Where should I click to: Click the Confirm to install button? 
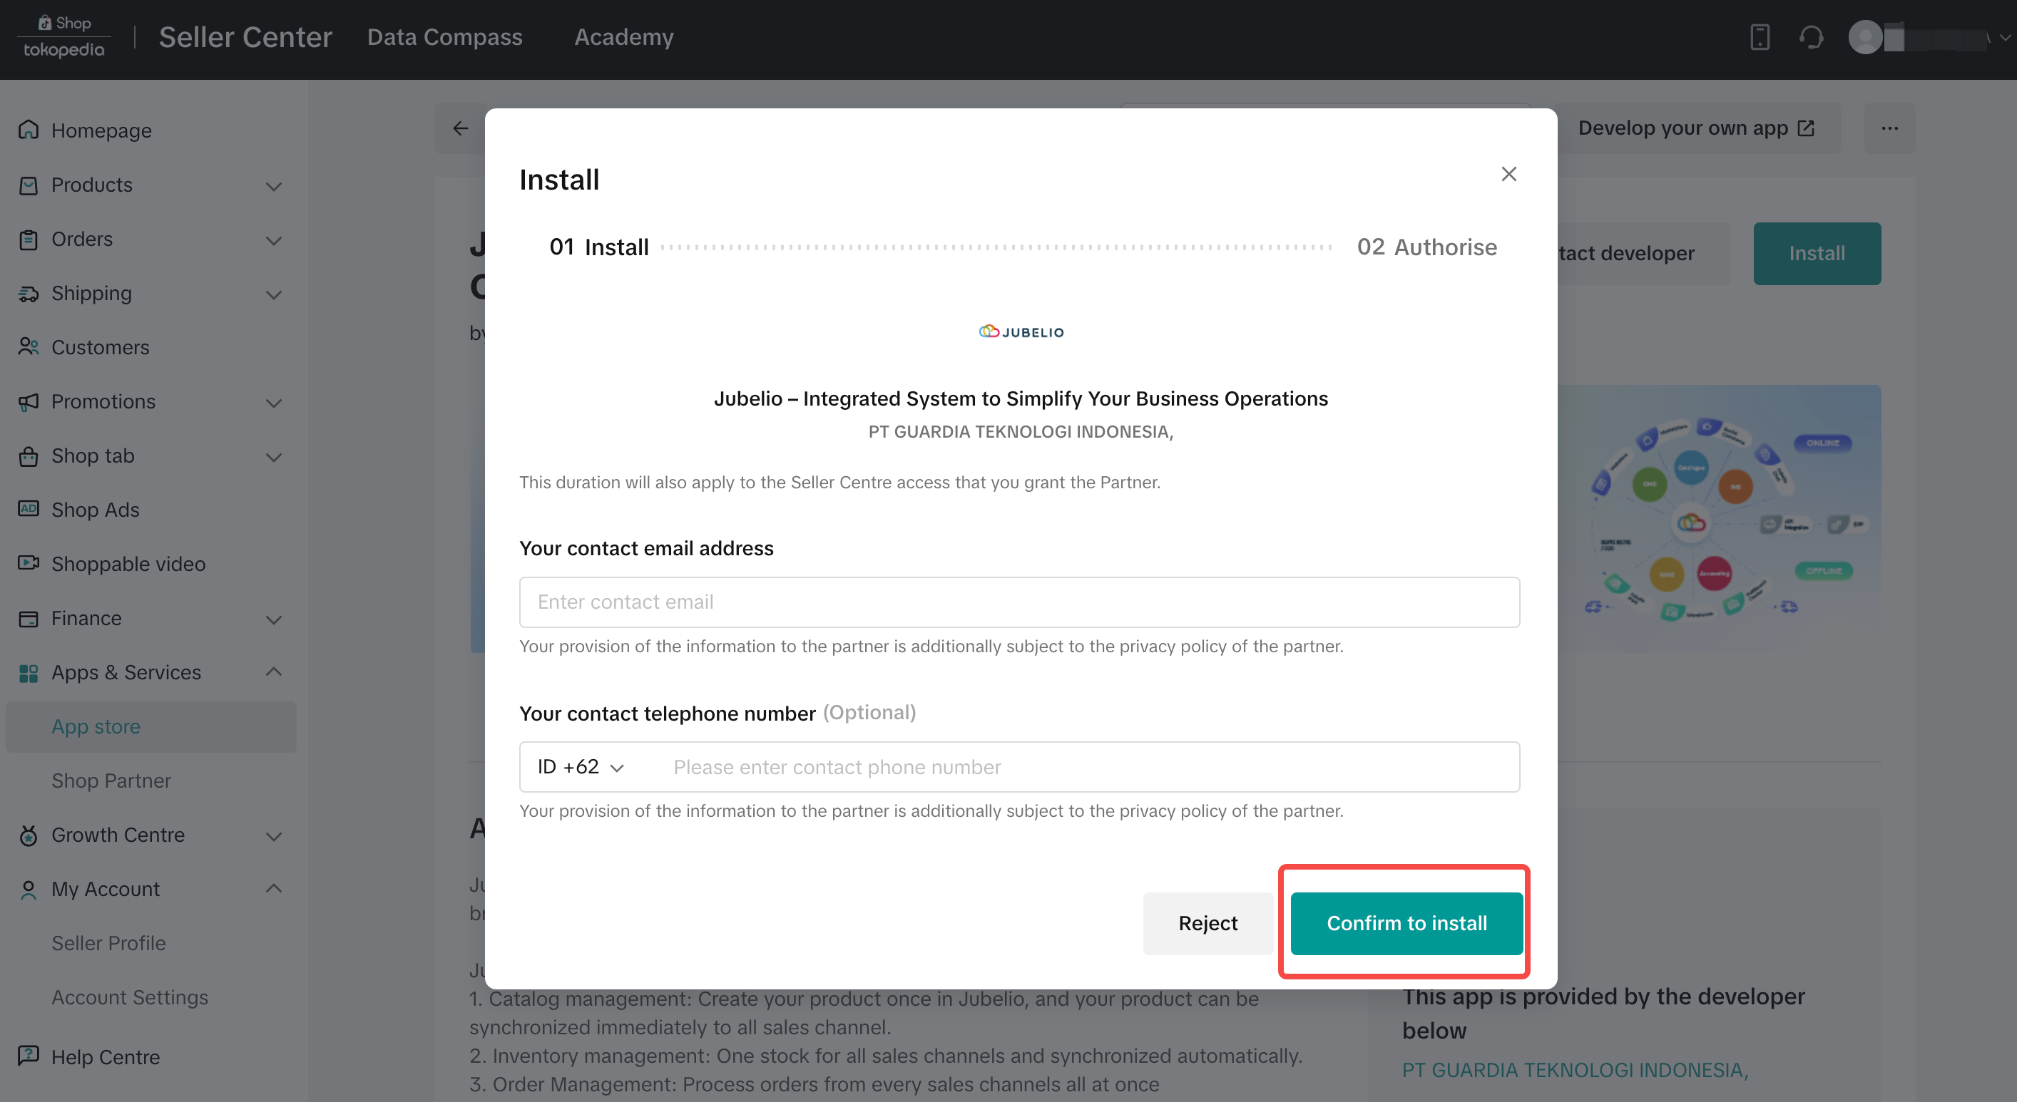(x=1406, y=923)
